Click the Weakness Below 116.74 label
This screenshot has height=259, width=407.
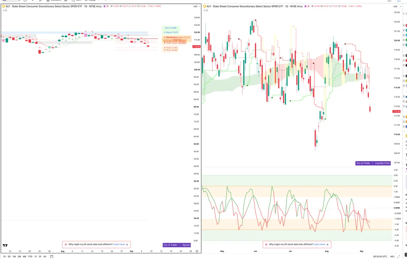pyautogui.click(x=177, y=37)
